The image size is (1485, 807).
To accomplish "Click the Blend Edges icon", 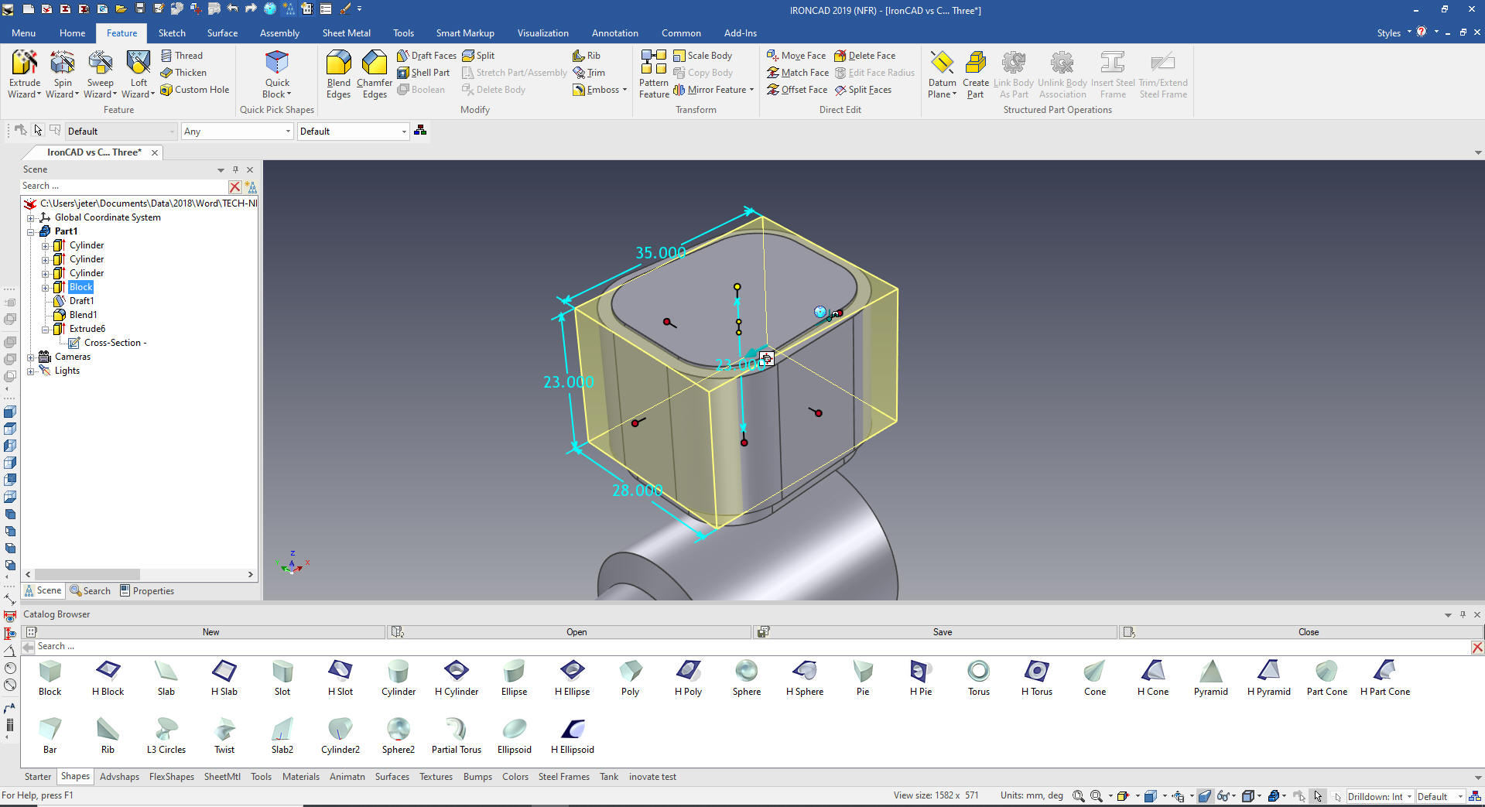I will (338, 65).
